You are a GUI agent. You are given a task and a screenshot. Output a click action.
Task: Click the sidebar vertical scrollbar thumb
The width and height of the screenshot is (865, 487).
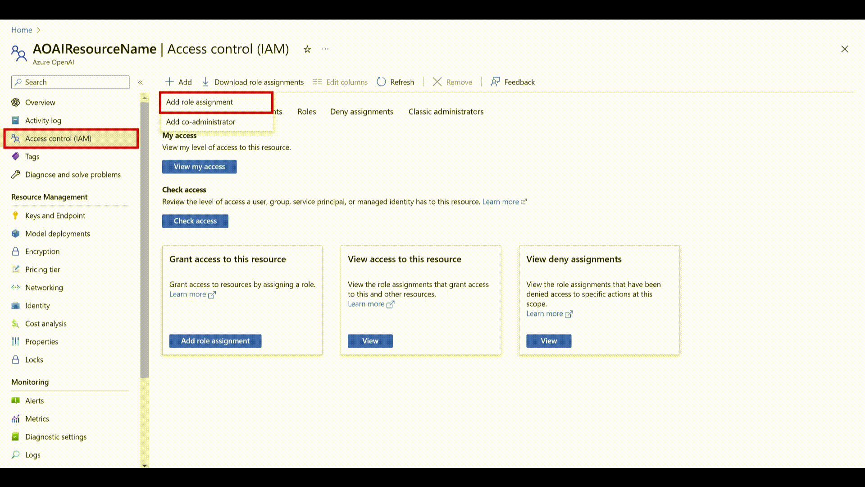click(145, 240)
